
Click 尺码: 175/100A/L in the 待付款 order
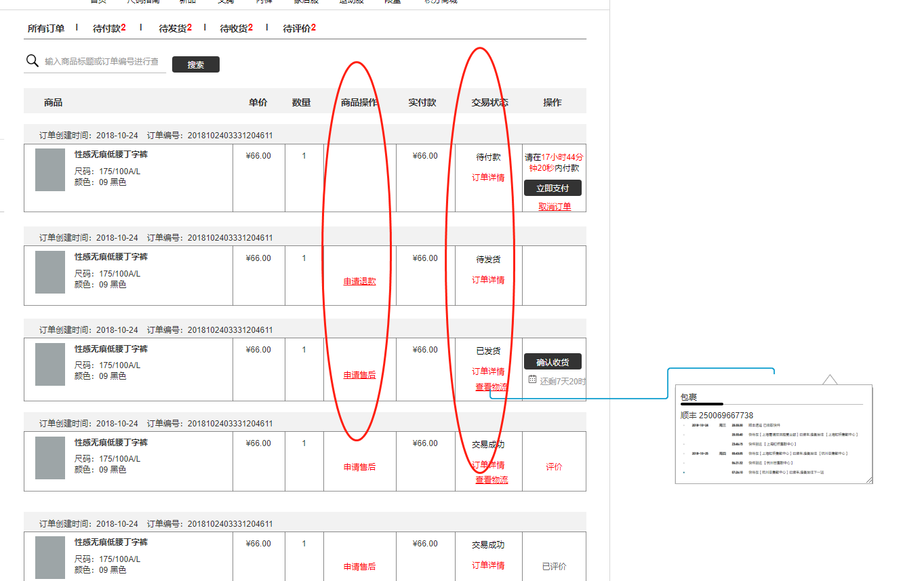coord(107,172)
